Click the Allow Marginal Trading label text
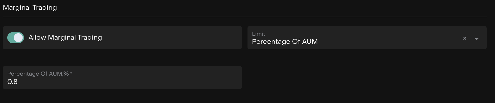 (x=65, y=37)
